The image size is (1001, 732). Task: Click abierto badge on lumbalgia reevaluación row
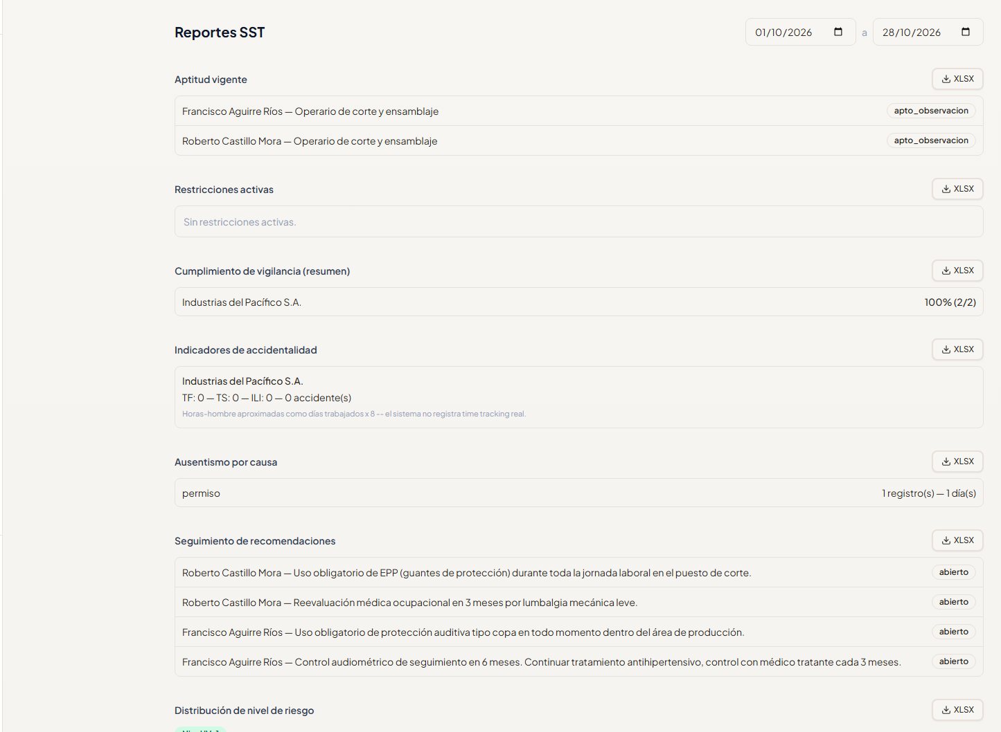tap(953, 602)
